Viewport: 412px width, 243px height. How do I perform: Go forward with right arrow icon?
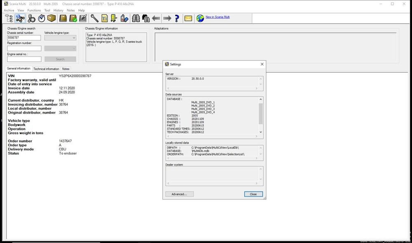pyautogui.click(x=167, y=19)
